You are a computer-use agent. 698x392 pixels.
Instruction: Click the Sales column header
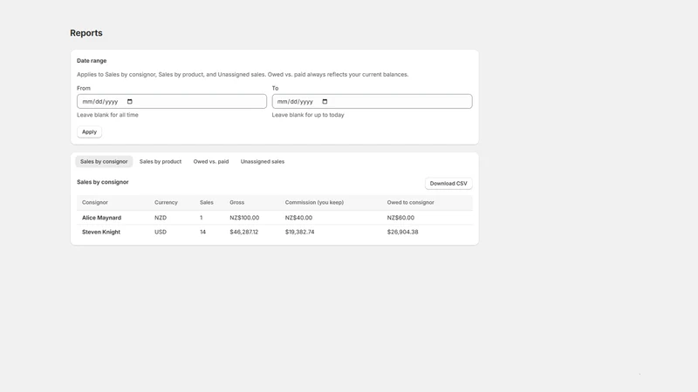(x=207, y=202)
